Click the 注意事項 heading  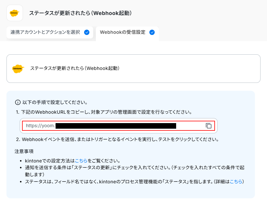tap(24, 151)
